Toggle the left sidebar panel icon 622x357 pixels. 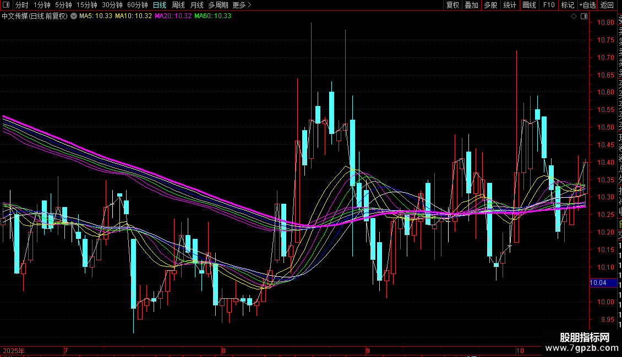click(x=7, y=5)
